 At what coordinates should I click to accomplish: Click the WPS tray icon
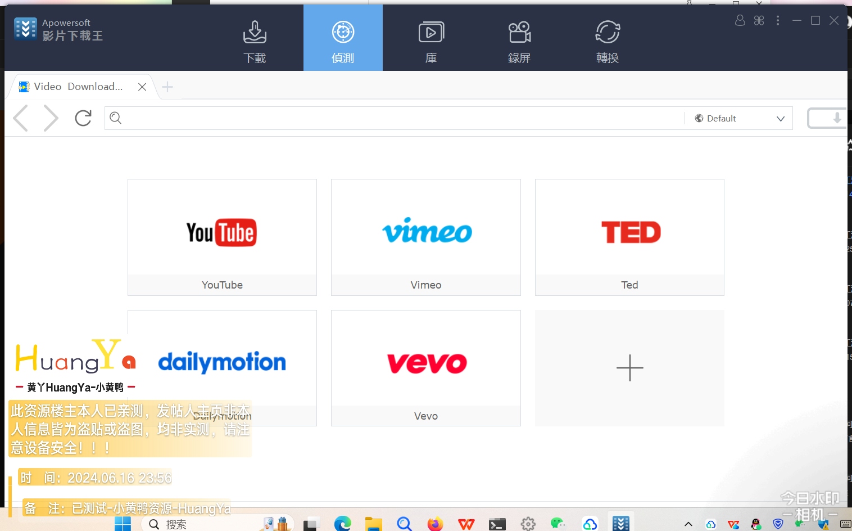click(733, 524)
